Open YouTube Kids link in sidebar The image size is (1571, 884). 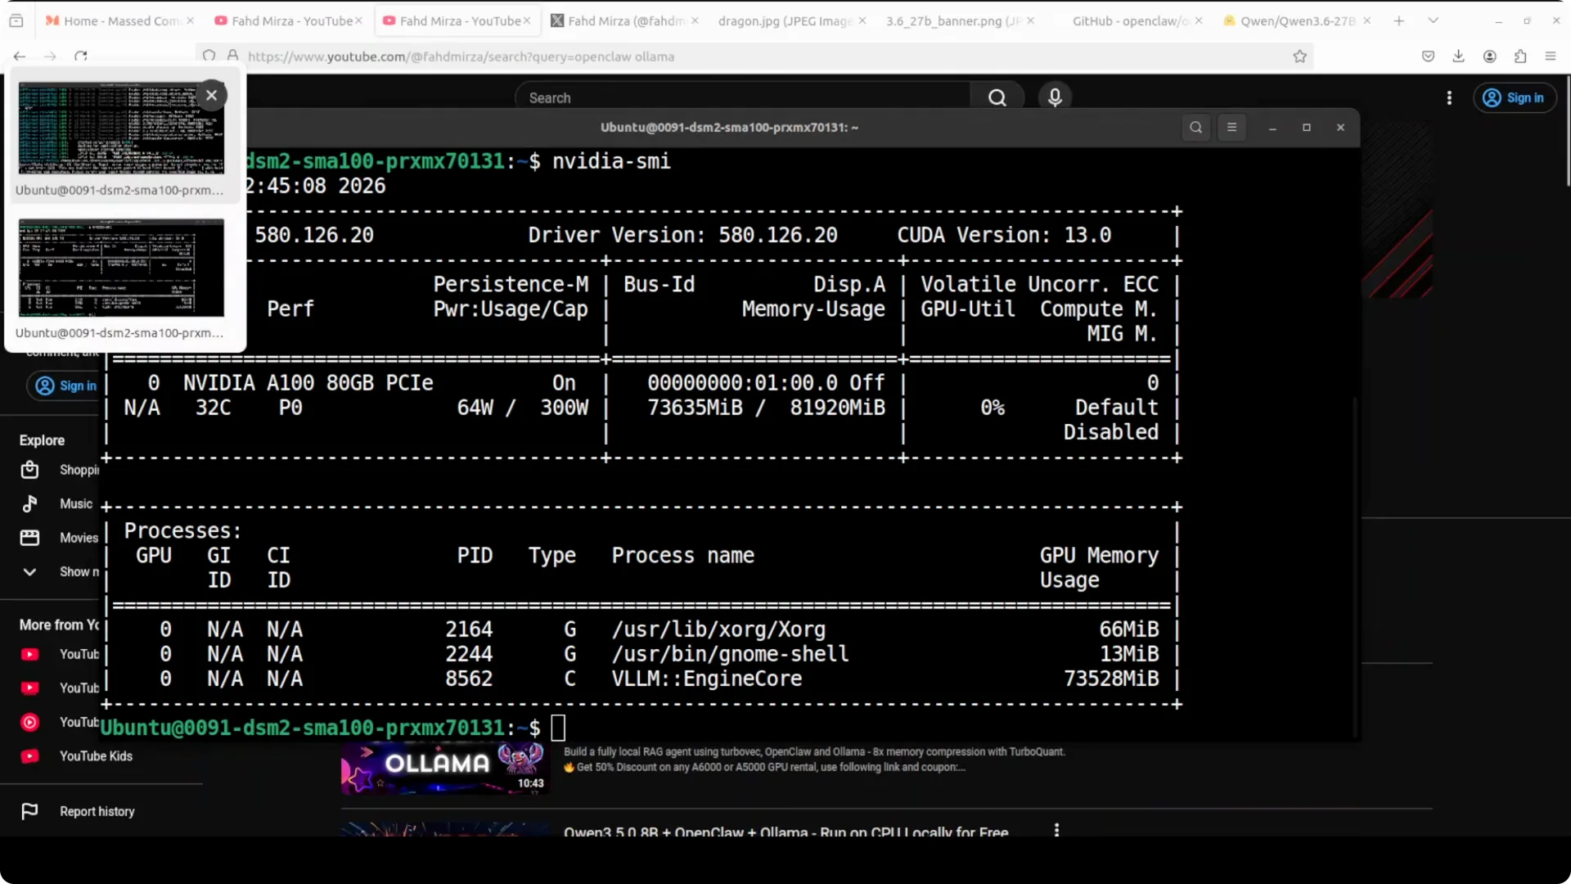[x=96, y=756]
